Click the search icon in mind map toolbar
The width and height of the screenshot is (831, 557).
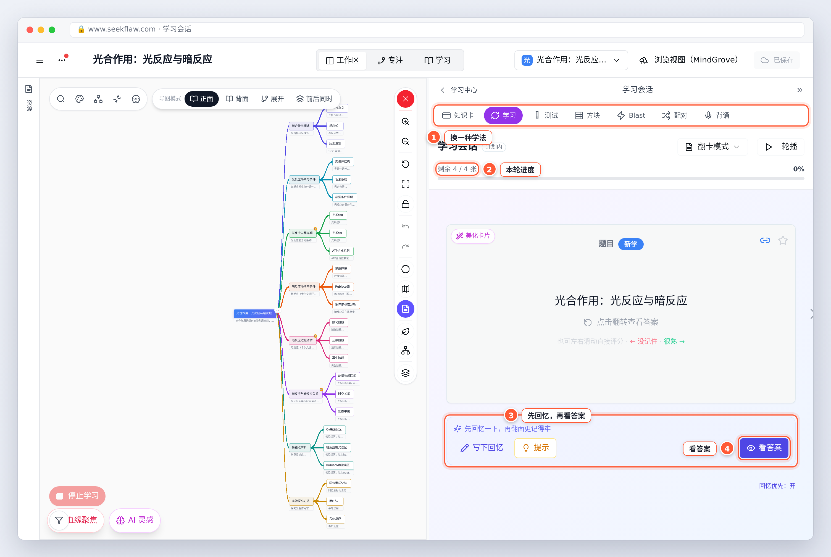pyautogui.click(x=61, y=99)
